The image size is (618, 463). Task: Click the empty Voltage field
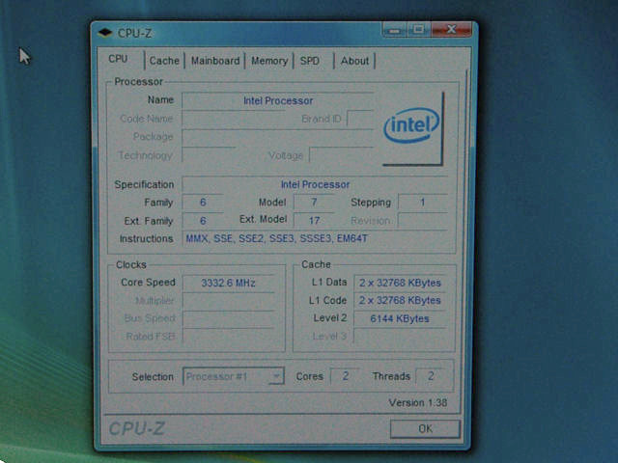[341, 155]
